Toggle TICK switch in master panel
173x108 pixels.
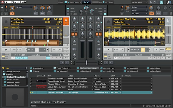pos(105,14)
